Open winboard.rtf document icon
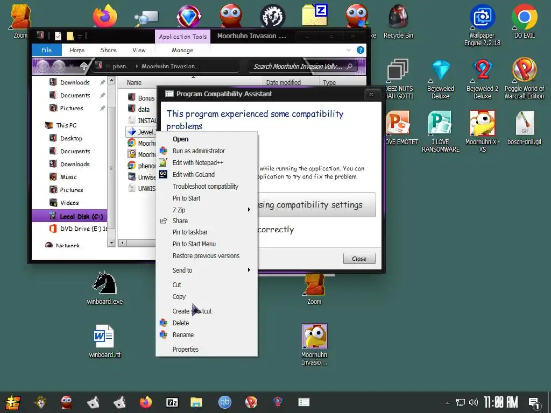Viewport: 551px width, 413px height. pos(104,341)
